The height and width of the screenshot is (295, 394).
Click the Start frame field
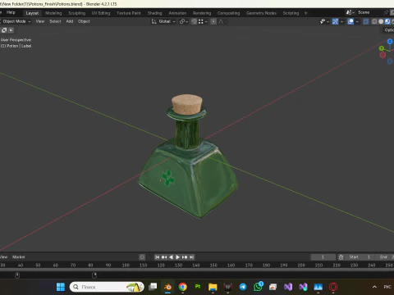point(360,257)
